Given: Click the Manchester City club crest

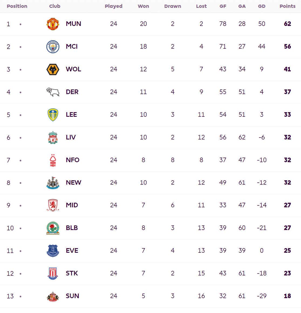Looking at the screenshot, I should tap(53, 47).
